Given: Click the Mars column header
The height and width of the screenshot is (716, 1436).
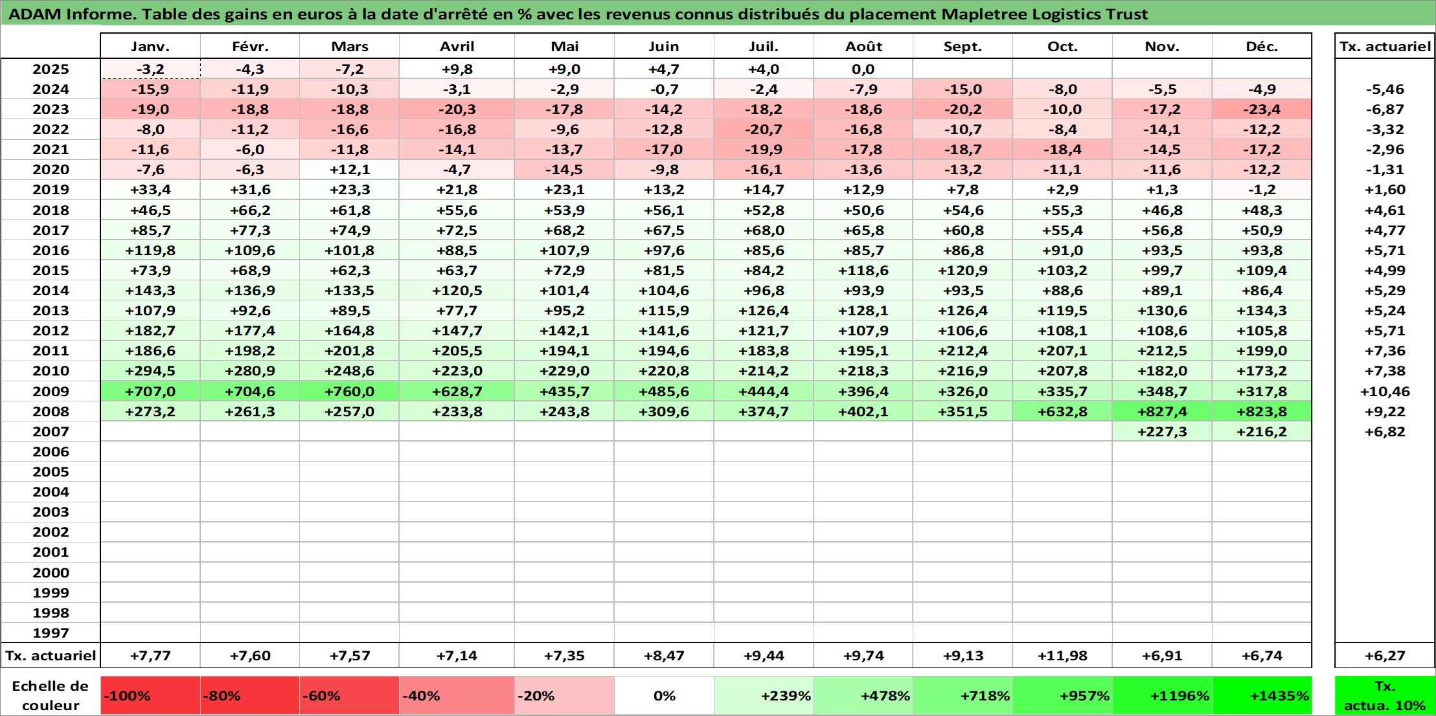Looking at the screenshot, I should coord(350,46).
